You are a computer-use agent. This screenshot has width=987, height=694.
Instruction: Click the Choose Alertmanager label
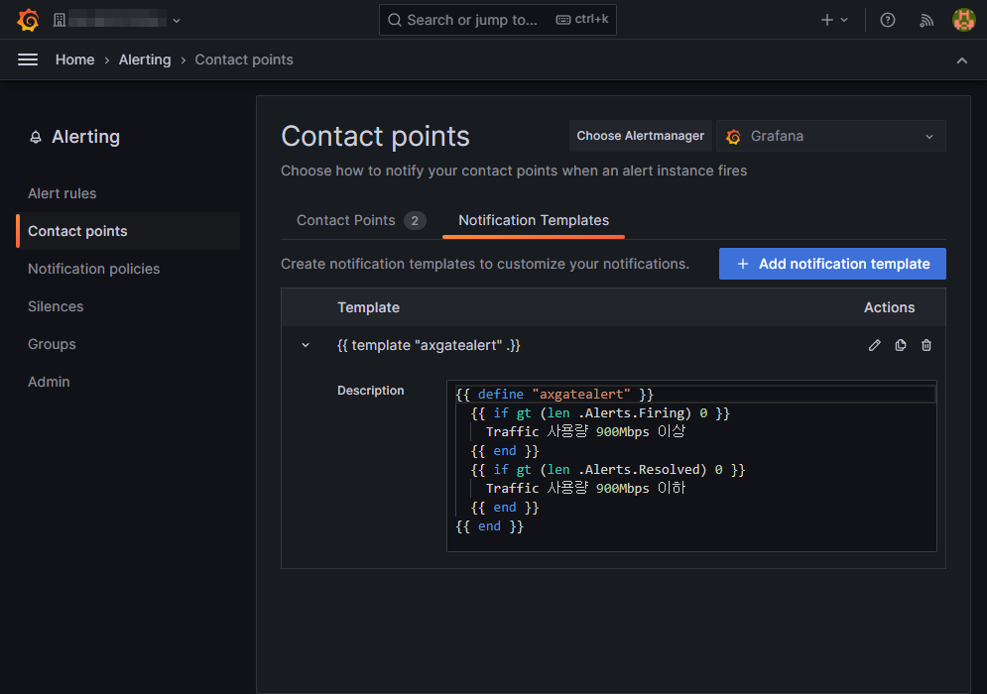point(640,136)
